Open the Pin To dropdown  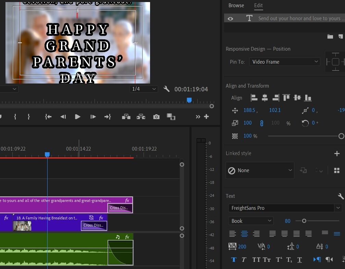coord(285,62)
